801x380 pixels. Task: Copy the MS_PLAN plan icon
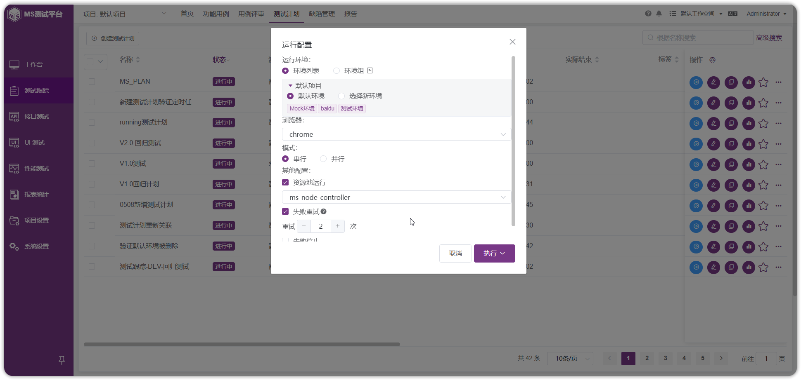[x=731, y=82]
